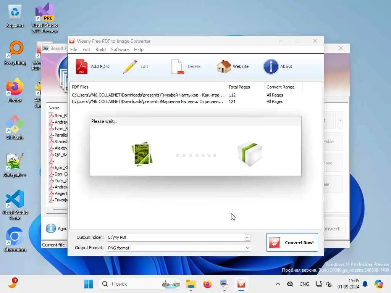This screenshot has width=391, height=293.
Task: Open Notepad++ desktop shortcut
Action: (x=15, y=165)
